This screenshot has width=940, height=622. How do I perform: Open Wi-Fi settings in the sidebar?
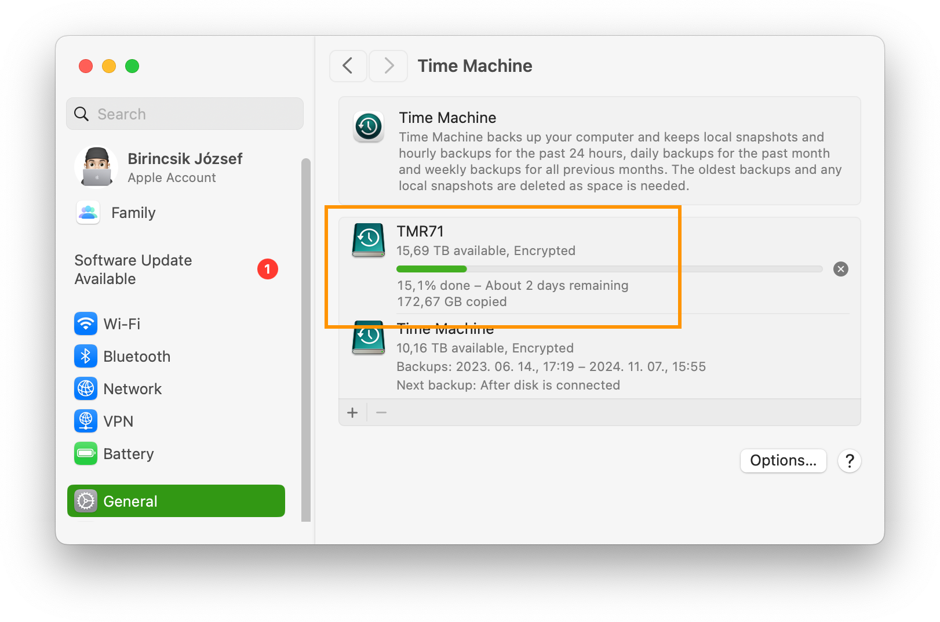point(176,324)
